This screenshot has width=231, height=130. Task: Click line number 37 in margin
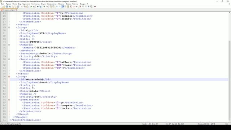(4, 79)
